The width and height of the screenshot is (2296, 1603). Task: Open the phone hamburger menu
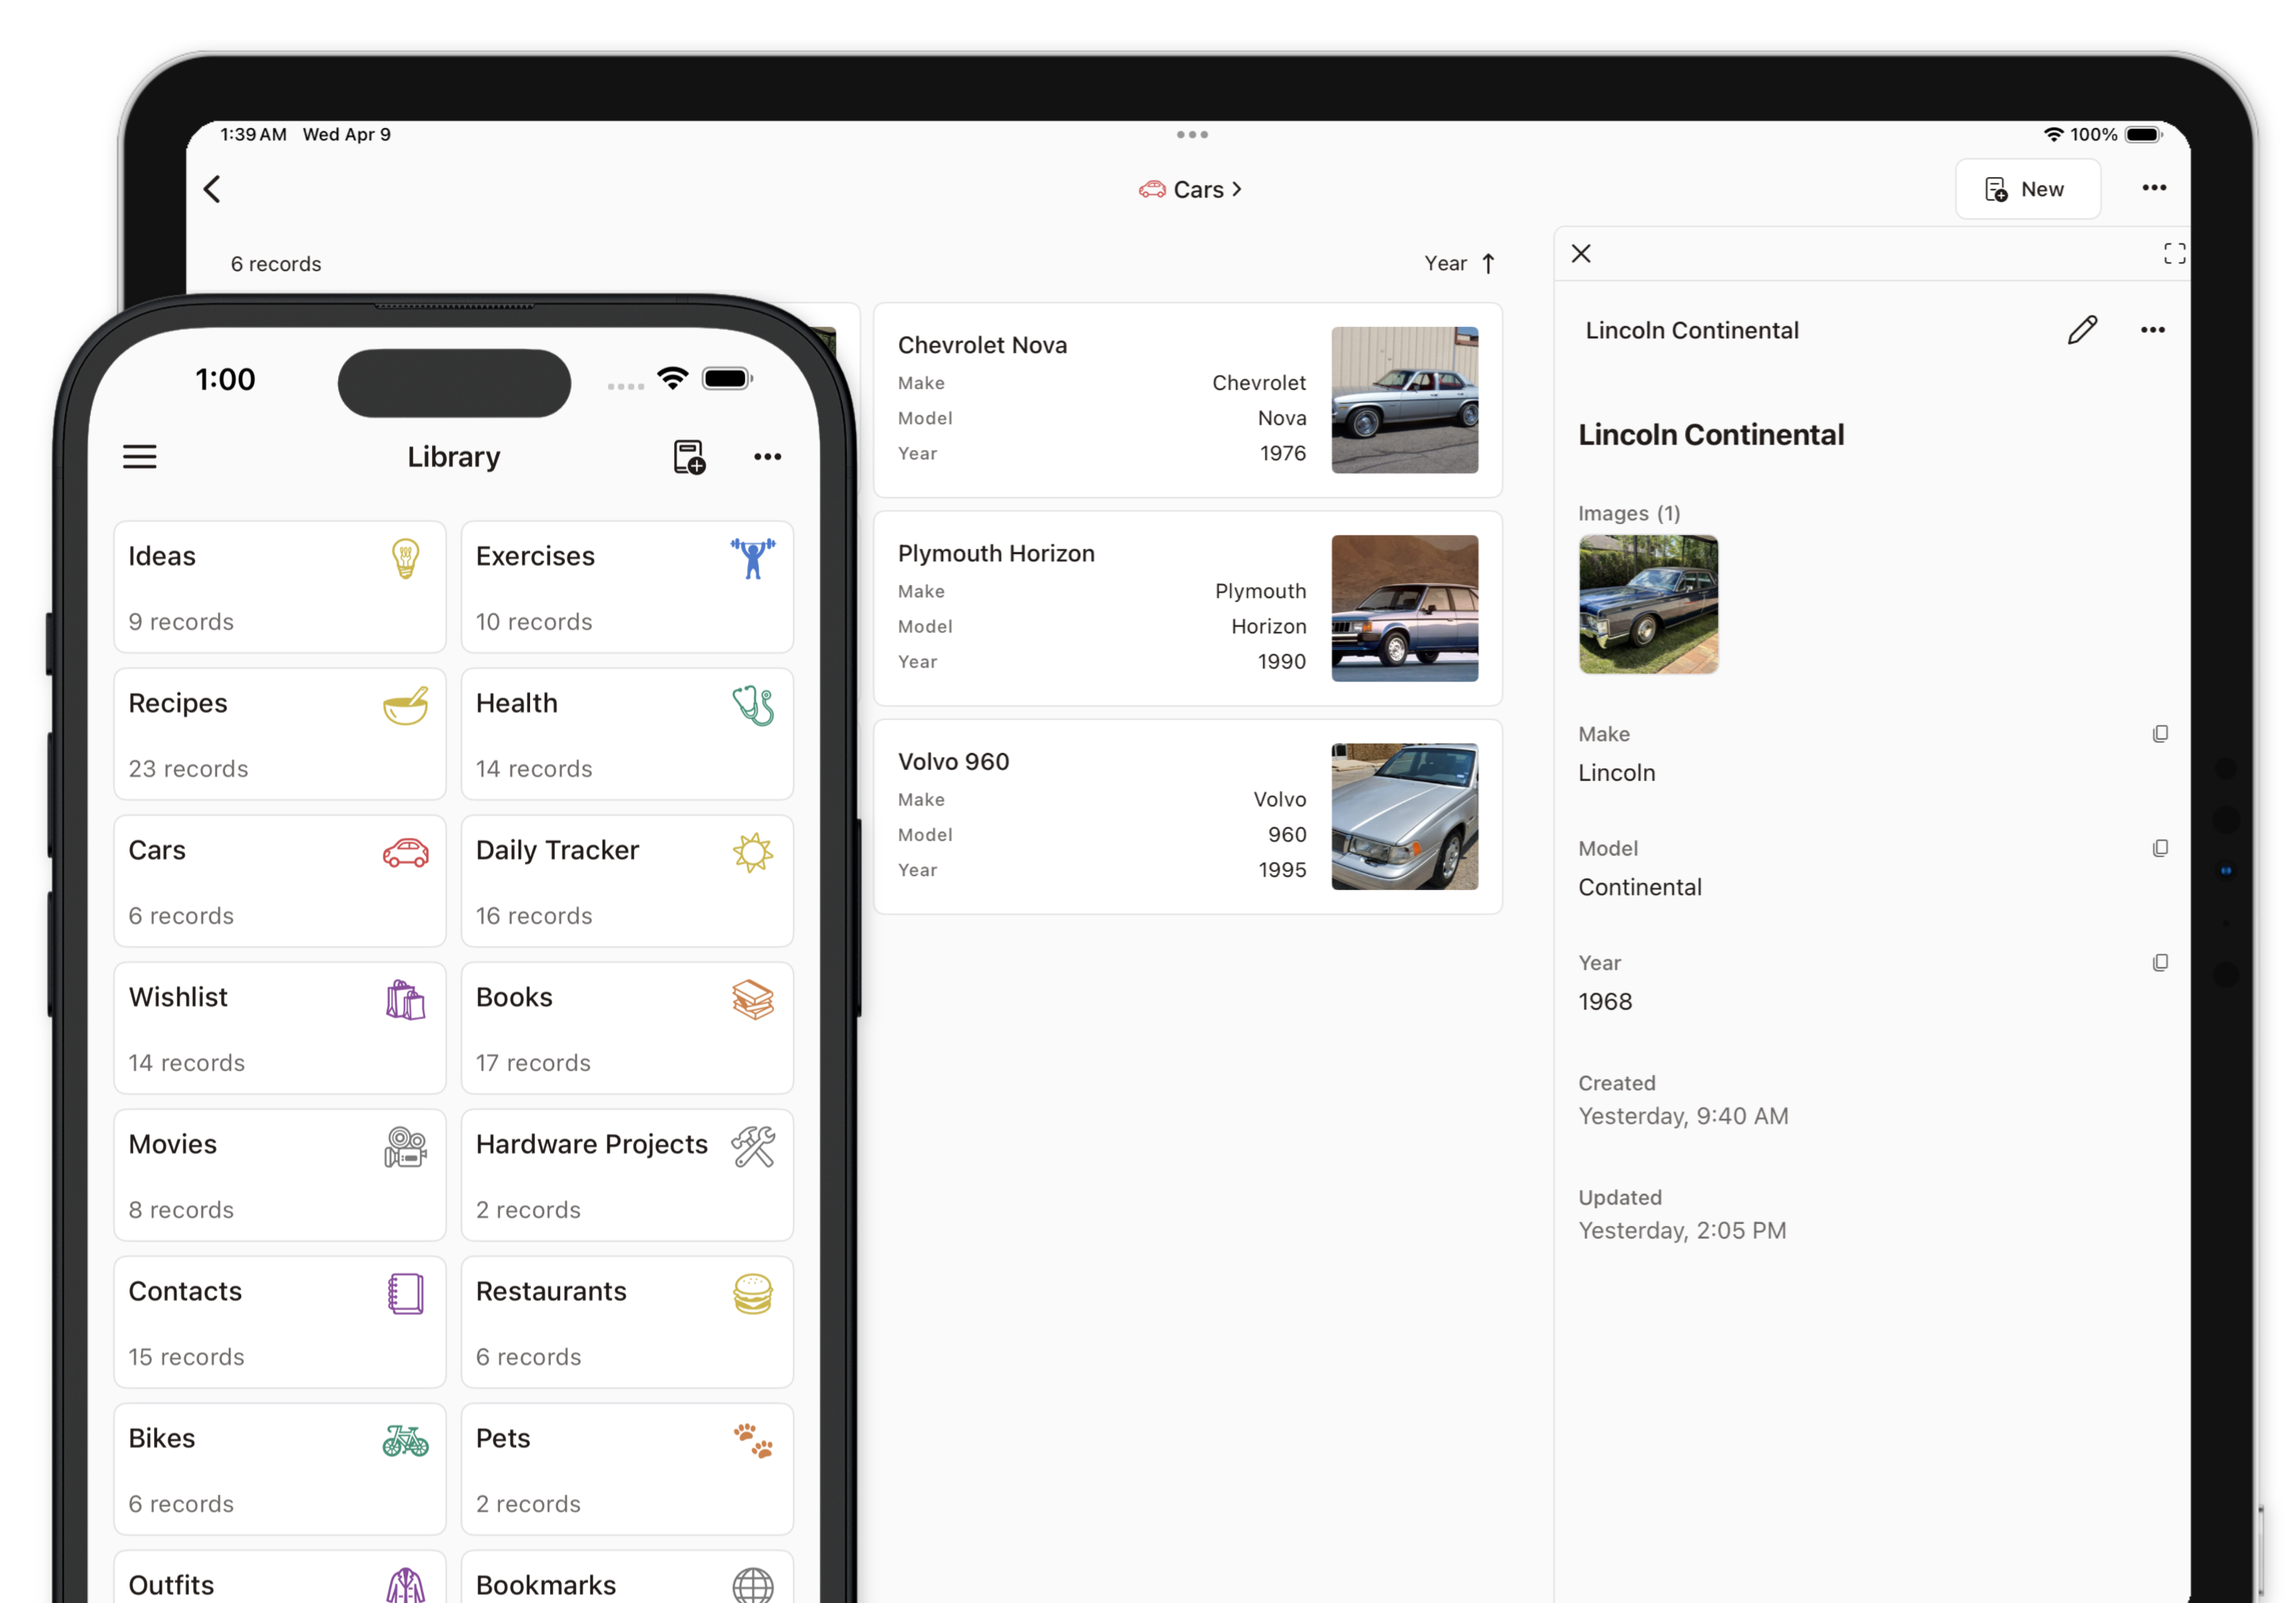140,457
